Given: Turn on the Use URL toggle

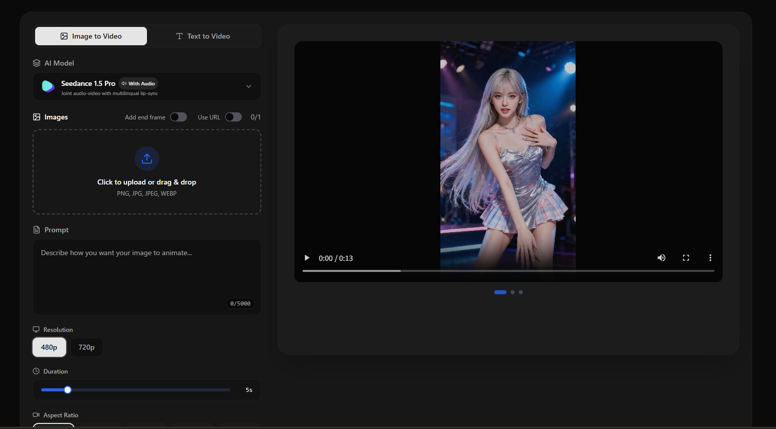Looking at the screenshot, I should pyautogui.click(x=233, y=117).
